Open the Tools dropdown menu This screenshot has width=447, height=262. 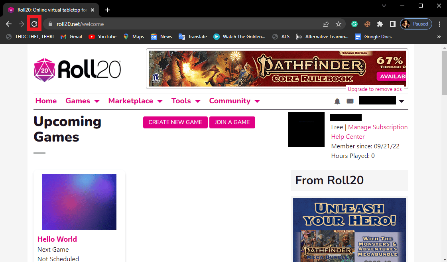185,101
